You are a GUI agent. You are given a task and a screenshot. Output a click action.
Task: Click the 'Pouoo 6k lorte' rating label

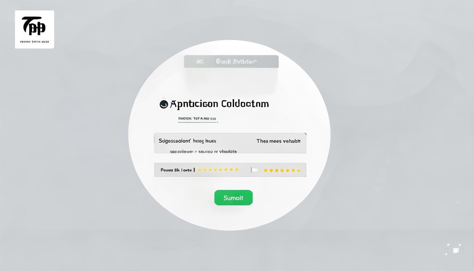click(176, 170)
